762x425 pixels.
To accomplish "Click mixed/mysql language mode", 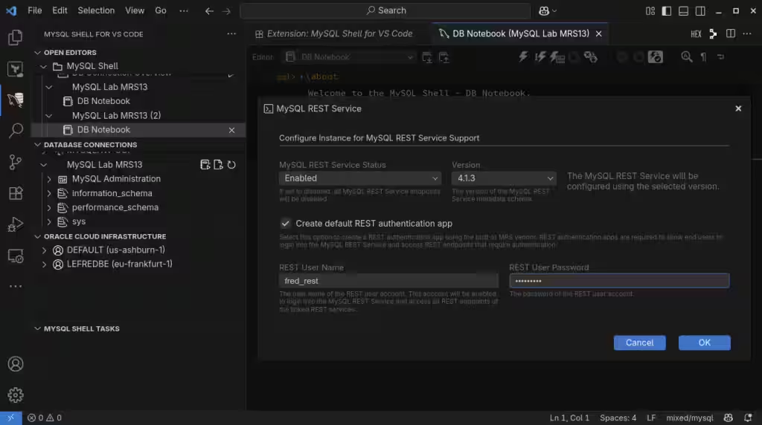I will click(x=690, y=418).
